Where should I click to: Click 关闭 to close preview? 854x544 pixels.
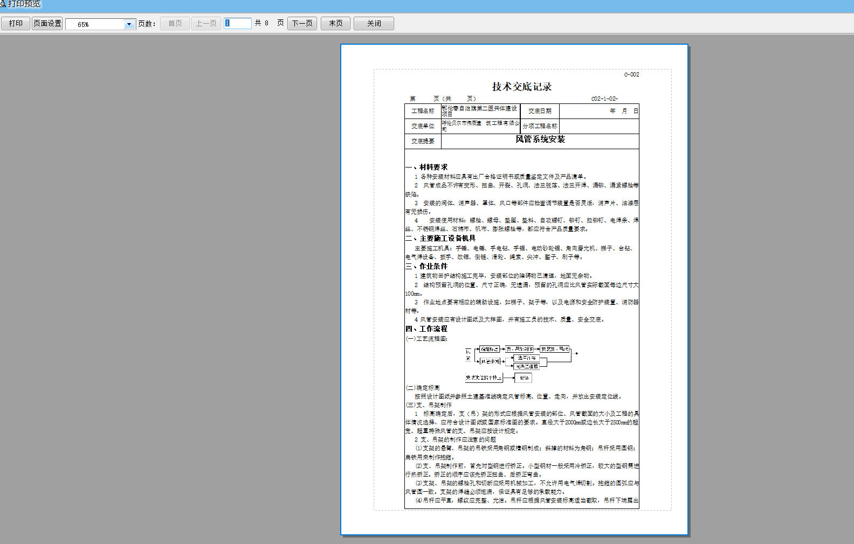(x=374, y=24)
